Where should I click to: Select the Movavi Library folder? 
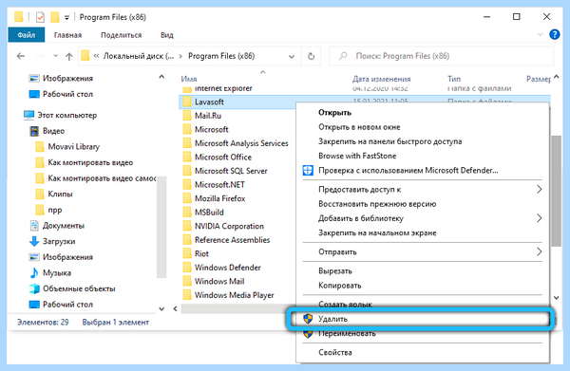click(x=74, y=147)
